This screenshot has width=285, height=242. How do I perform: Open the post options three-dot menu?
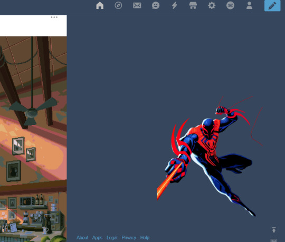click(54, 17)
